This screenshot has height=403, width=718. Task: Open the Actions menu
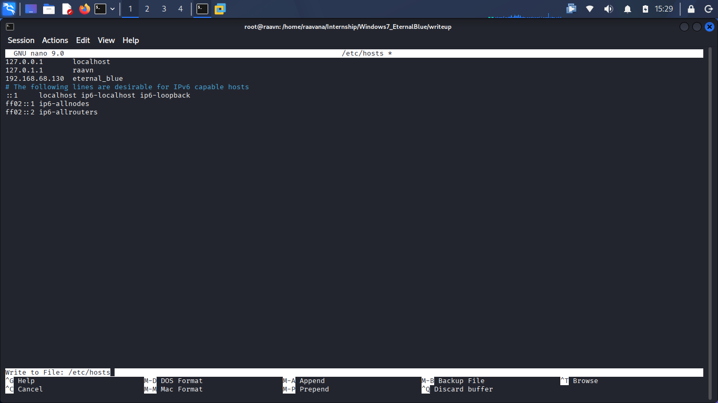click(55, 40)
